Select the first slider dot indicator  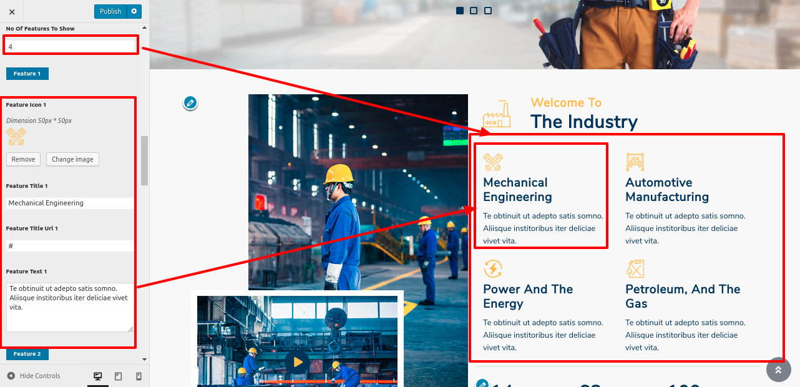(x=460, y=11)
